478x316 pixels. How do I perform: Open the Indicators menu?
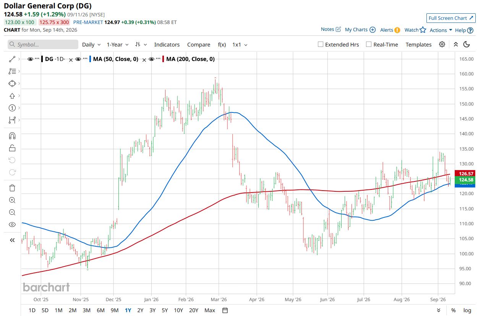click(167, 45)
